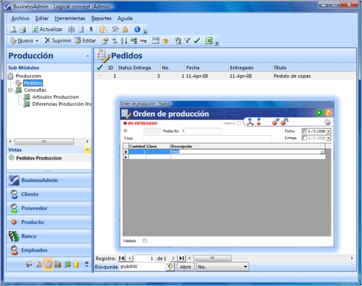
Task: Click the tools (hammer and wrench) icon
Action: tap(115, 29)
